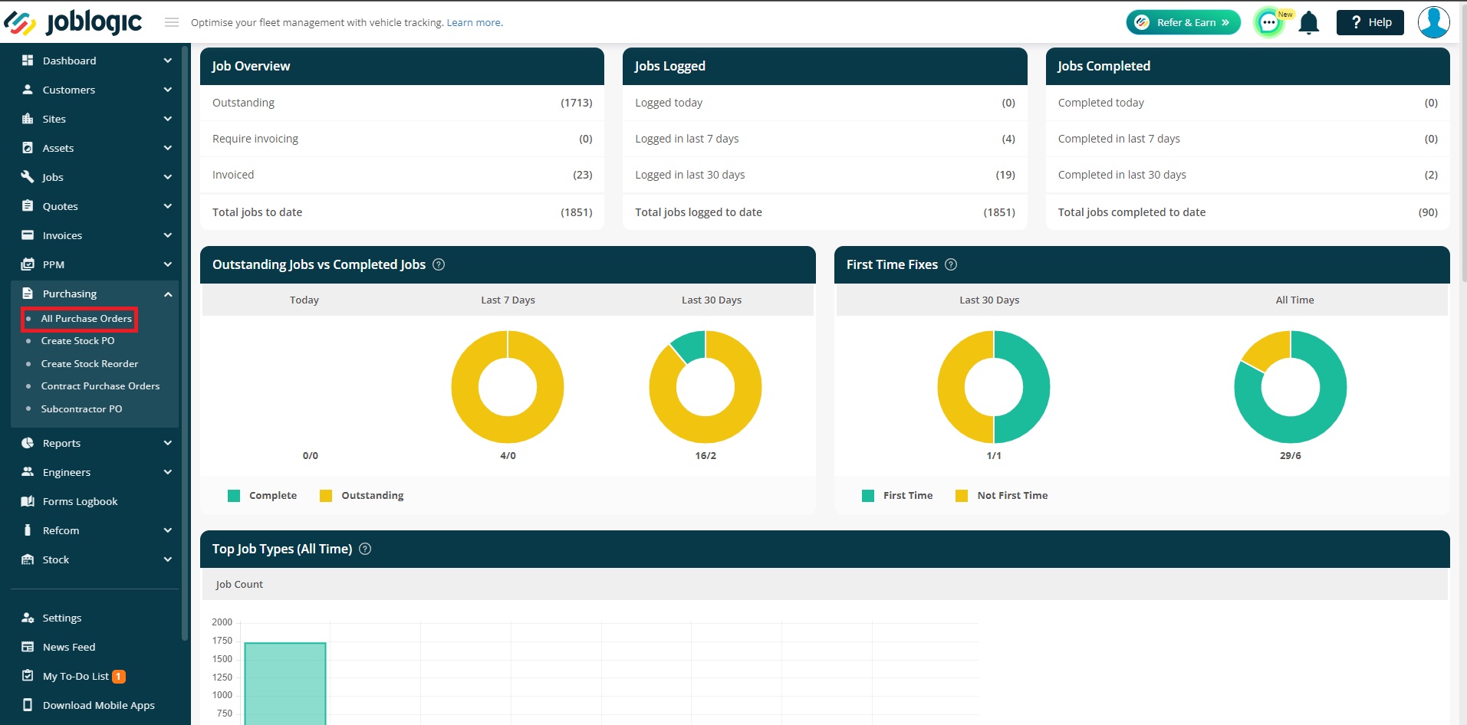This screenshot has width=1467, height=725.
Task: Open Outstanding jobs row in Job Overview
Action: click(402, 103)
